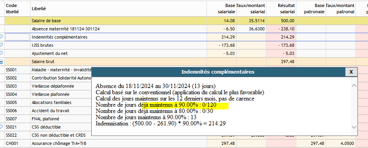Image resolution: width=368 pixels, height=148 pixels.
Task: Select absence base value - 6.50
Action: tap(229, 29)
